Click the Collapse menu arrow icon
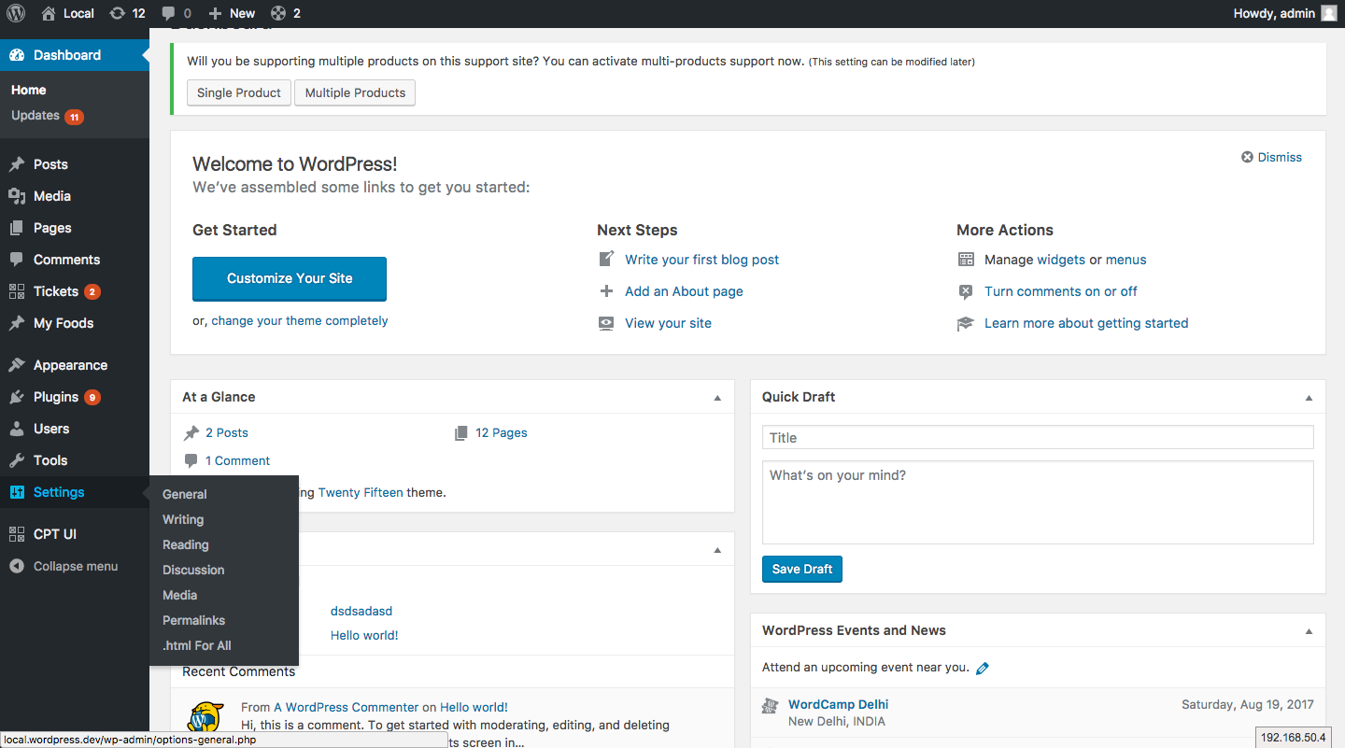 17,566
